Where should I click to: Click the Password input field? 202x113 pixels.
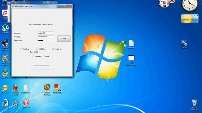pyautogui.click(x=46, y=37)
